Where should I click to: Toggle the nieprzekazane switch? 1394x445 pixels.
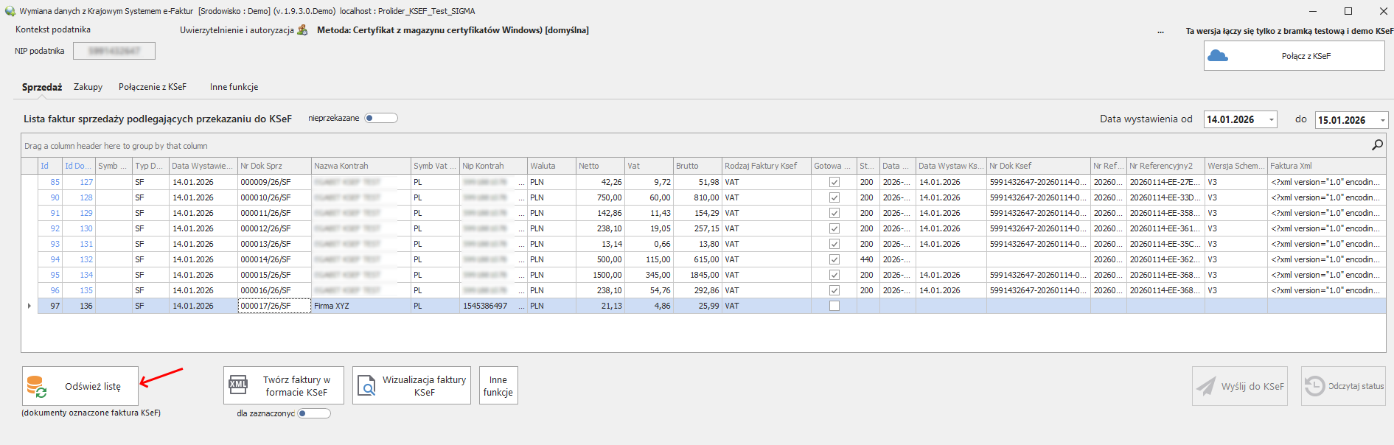(x=381, y=118)
